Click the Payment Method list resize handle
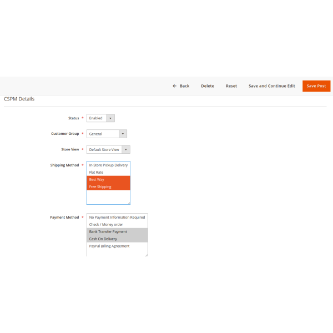The image size is (333, 333). pos(146,254)
